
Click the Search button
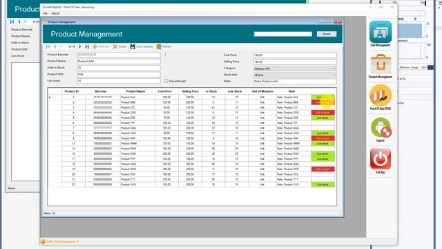tap(327, 34)
